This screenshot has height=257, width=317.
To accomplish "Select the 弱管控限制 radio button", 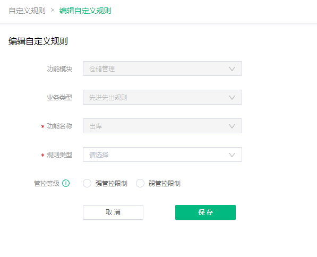I will pyautogui.click(x=140, y=183).
